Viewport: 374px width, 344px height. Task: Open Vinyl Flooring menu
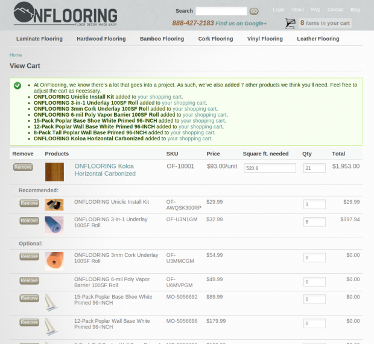[x=265, y=39]
